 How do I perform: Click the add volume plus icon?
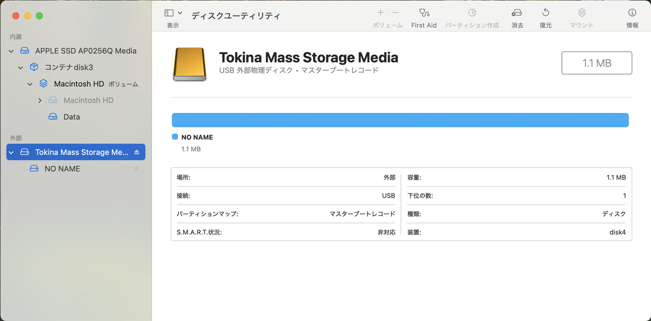[x=380, y=13]
